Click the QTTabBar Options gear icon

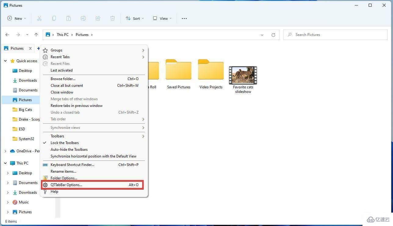click(45, 185)
